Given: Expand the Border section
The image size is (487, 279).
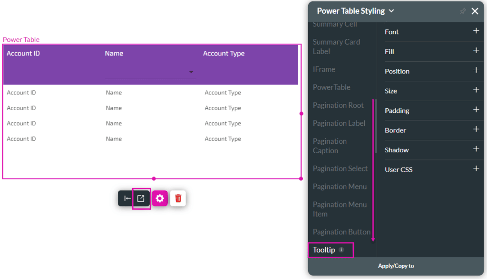Looking at the screenshot, I should (476, 130).
